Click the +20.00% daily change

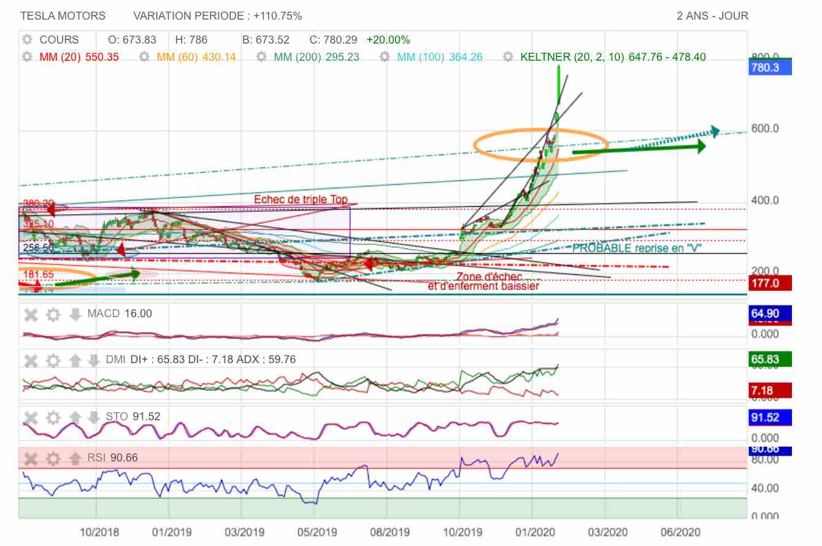coord(388,40)
